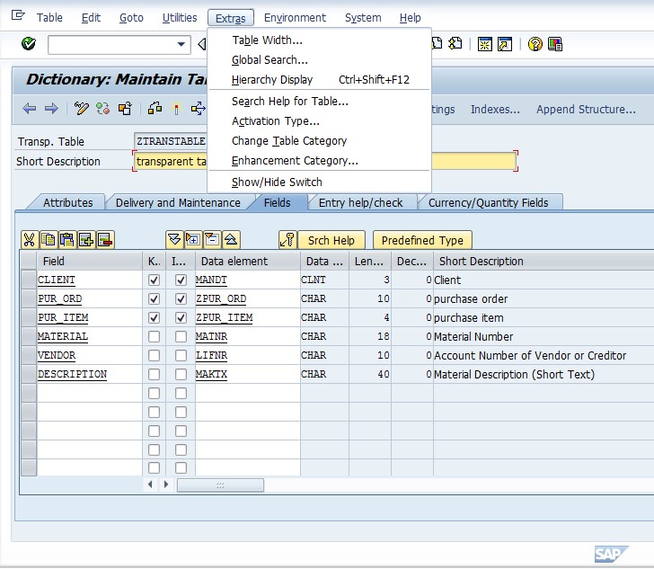
Task: Click the Check syntax icon
Action: point(155,109)
